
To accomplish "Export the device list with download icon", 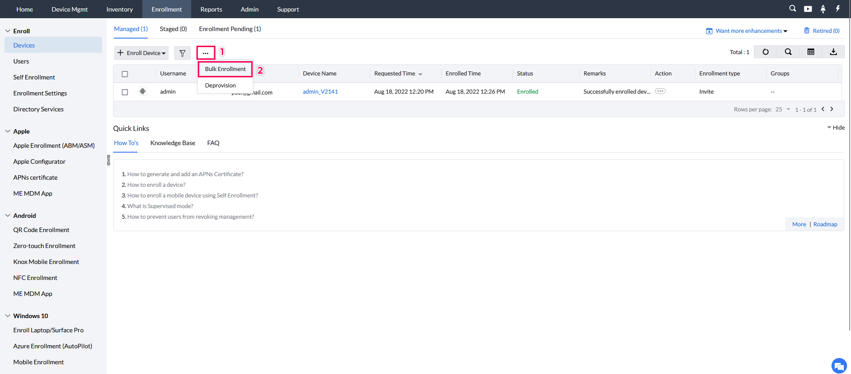I will [x=833, y=52].
